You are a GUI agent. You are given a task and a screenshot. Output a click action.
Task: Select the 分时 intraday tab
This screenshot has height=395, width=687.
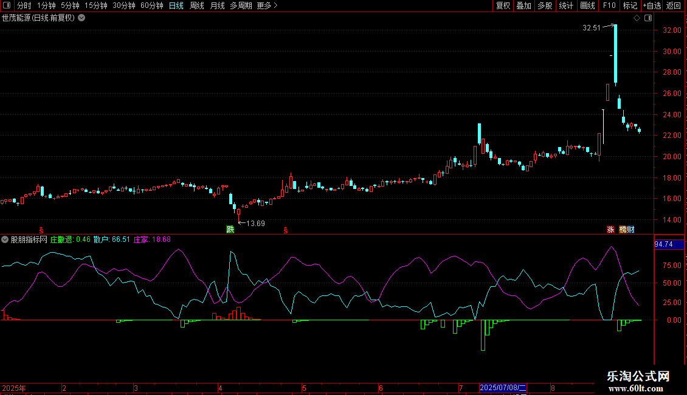(24, 5)
